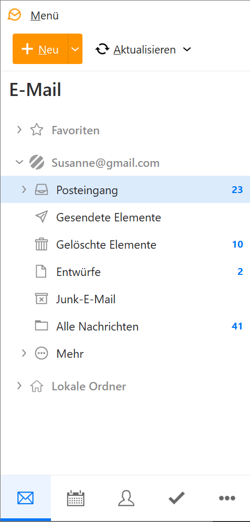
Task: Open the Calendar view icon
Action: pos(76,498)
